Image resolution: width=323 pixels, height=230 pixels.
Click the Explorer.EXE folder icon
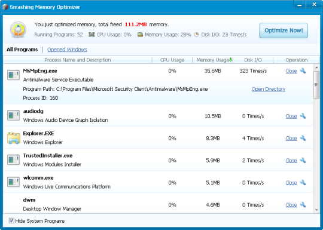pos(14,138)
